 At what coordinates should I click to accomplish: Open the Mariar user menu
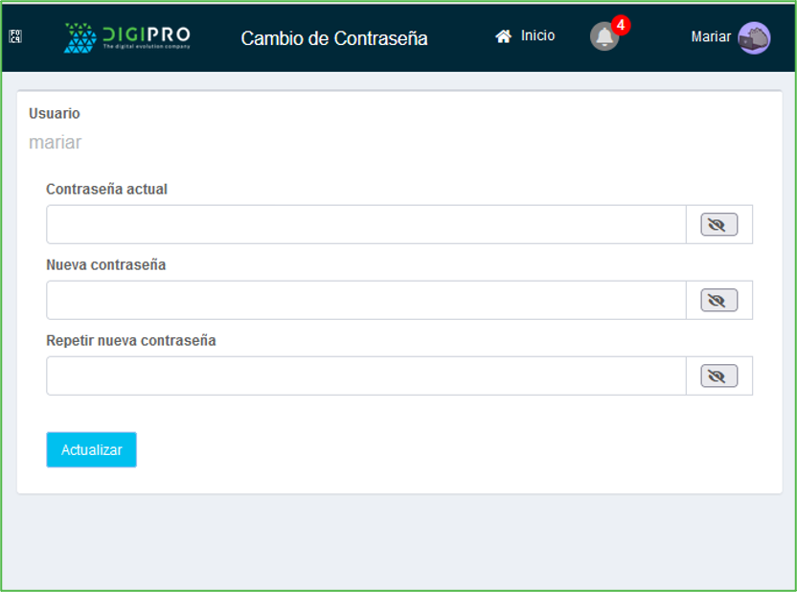710,37
